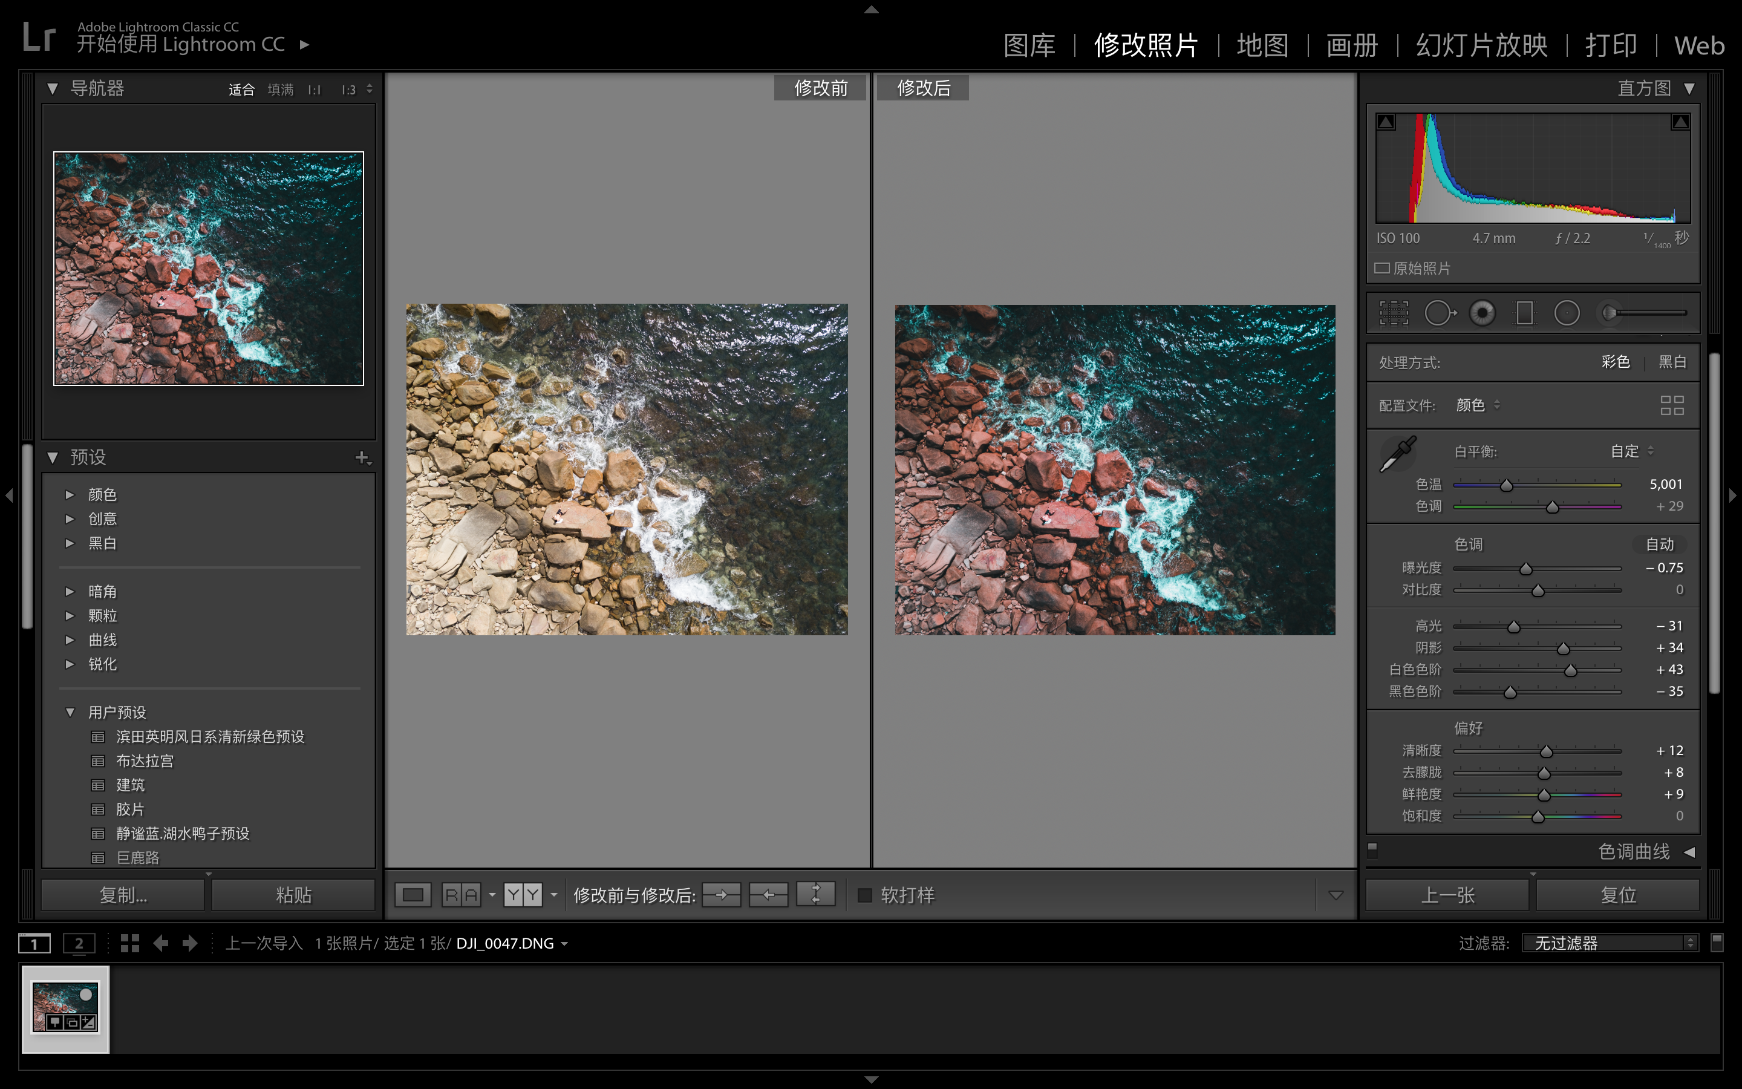Check the 原始照片 original photo box
The width and height of the screenshot is (1742, 1089).
click(1382, 268)
